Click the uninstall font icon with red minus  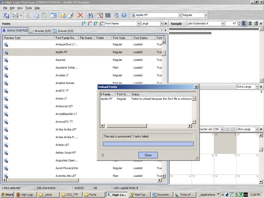click(x=89, y=23)
